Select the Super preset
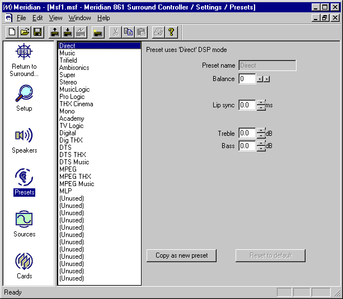343x299 pixels. (100, 75)
